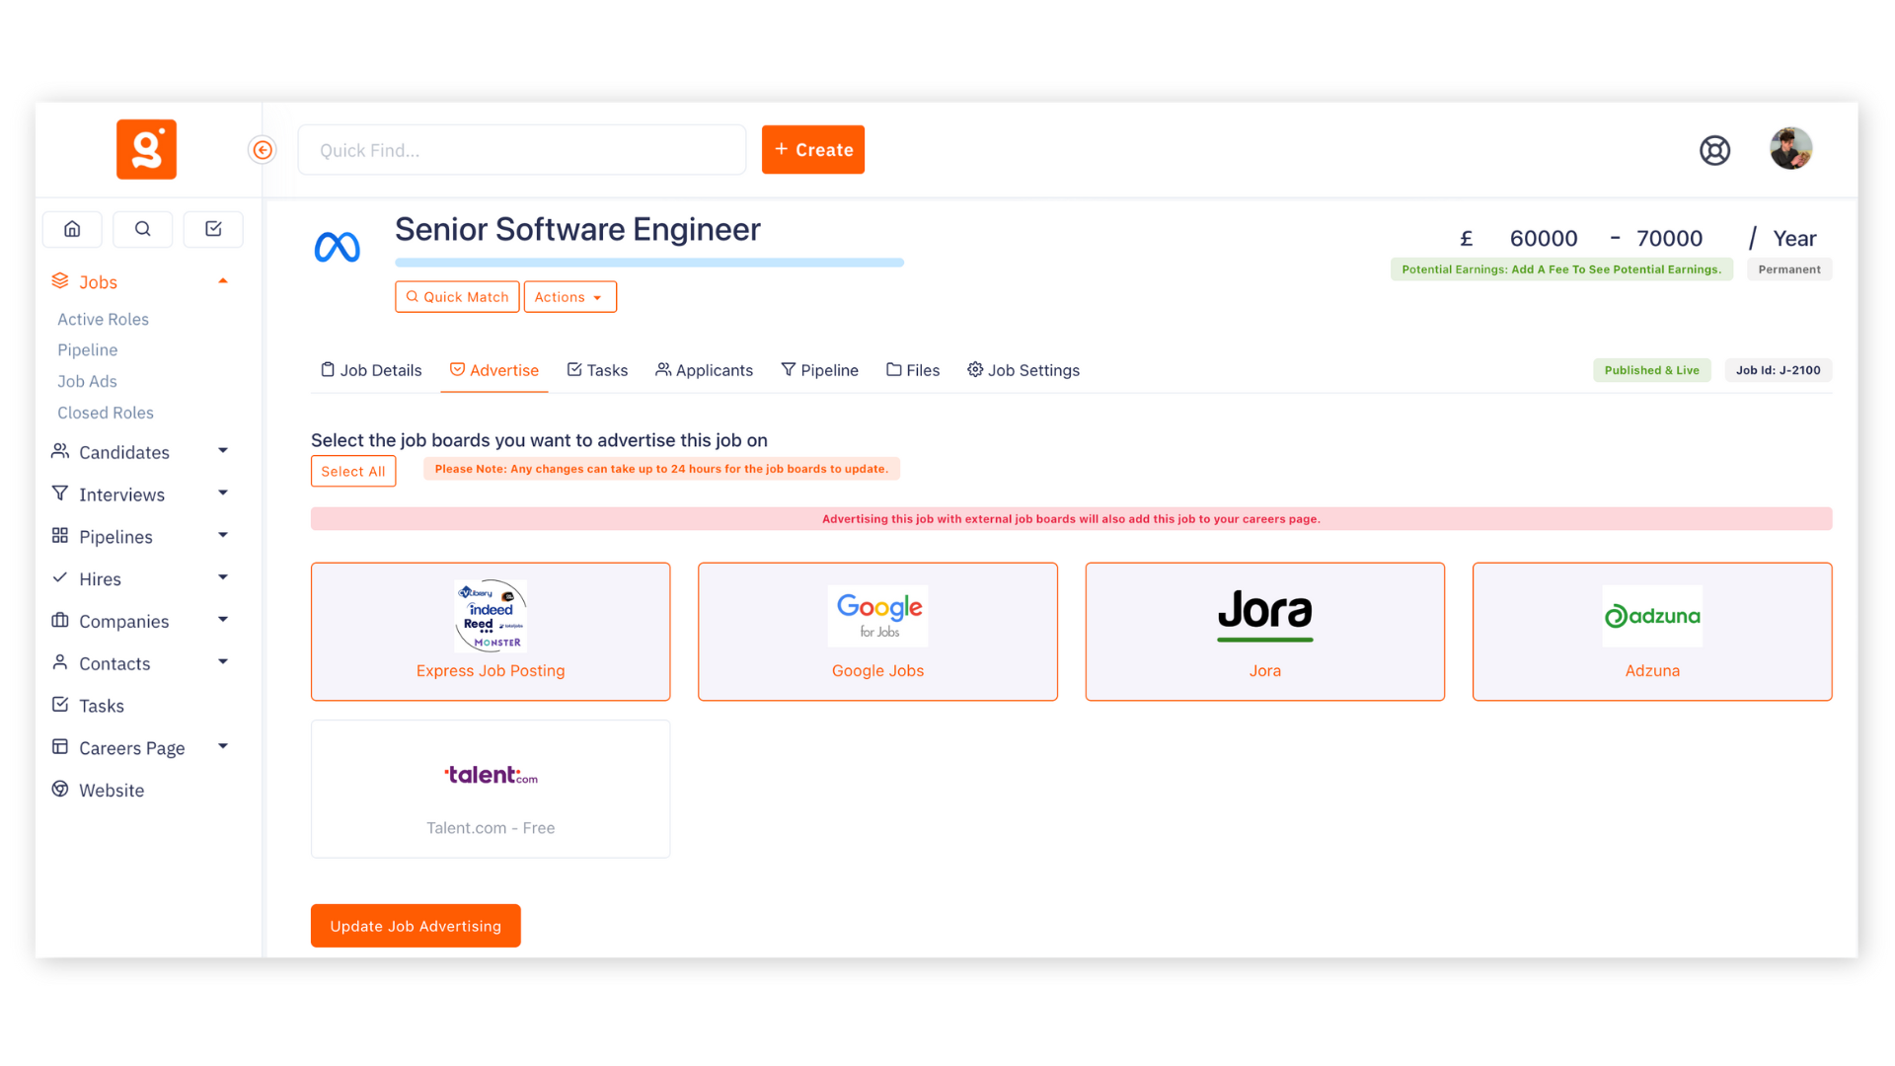The width and height of the screenshot is (1895, 1066).
Task: Click the Create button
Action: click(x=813, y=150)
